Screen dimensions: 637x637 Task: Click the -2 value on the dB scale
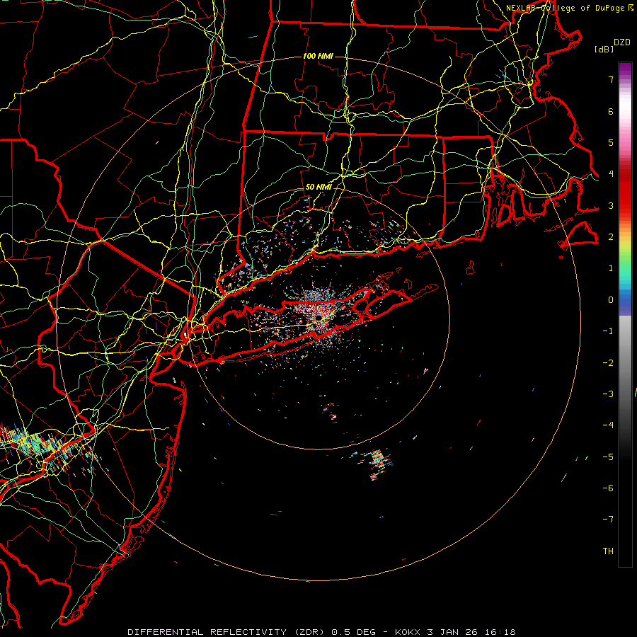(608, 363)
